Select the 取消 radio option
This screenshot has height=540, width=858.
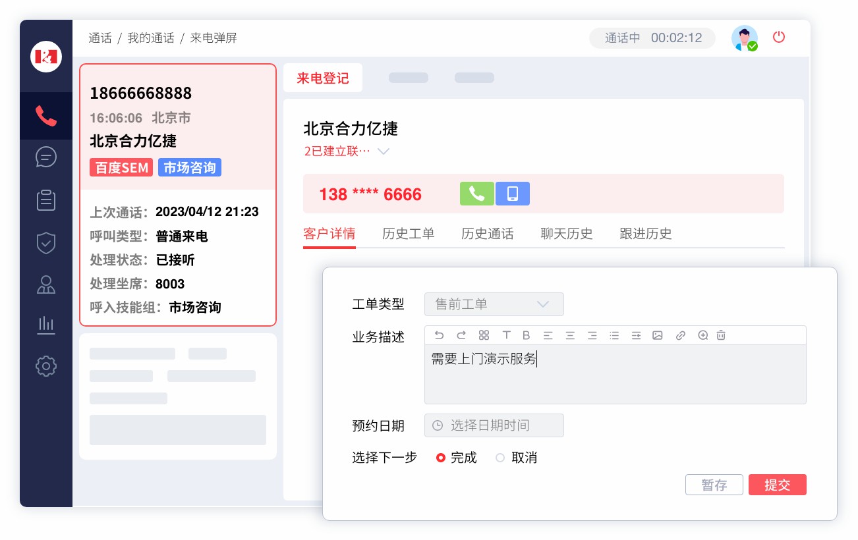pos(500,458)
